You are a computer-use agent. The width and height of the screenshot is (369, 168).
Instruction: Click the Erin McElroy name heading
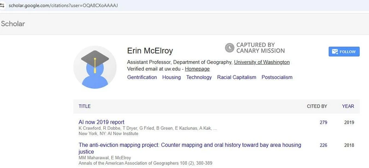(150, 51)
